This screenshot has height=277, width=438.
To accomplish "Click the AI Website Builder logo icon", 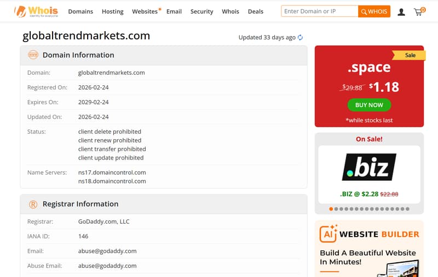I will pos(328,233).
